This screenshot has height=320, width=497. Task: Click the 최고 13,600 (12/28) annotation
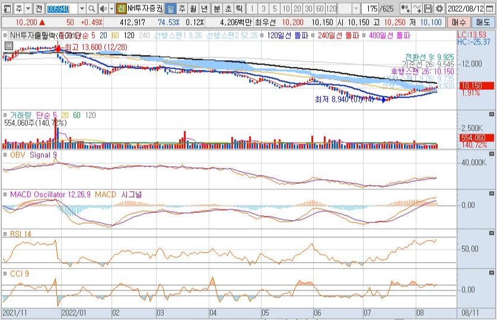96,47
